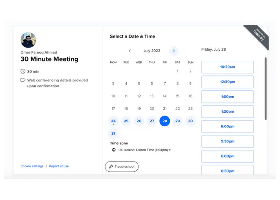Image resolution: width=280 pixels, height=200 pixels.
Task: Click the video camera conferencing icon
Action: (x=23, y=80)
